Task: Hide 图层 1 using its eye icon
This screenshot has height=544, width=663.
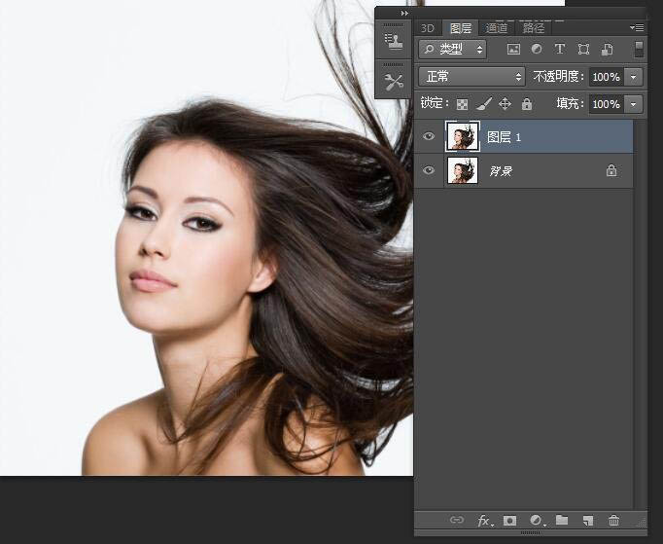Action: (430, 137)
